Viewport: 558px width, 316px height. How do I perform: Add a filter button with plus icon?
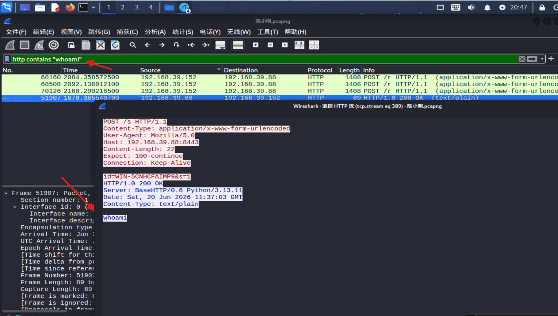tap(551, 59)
